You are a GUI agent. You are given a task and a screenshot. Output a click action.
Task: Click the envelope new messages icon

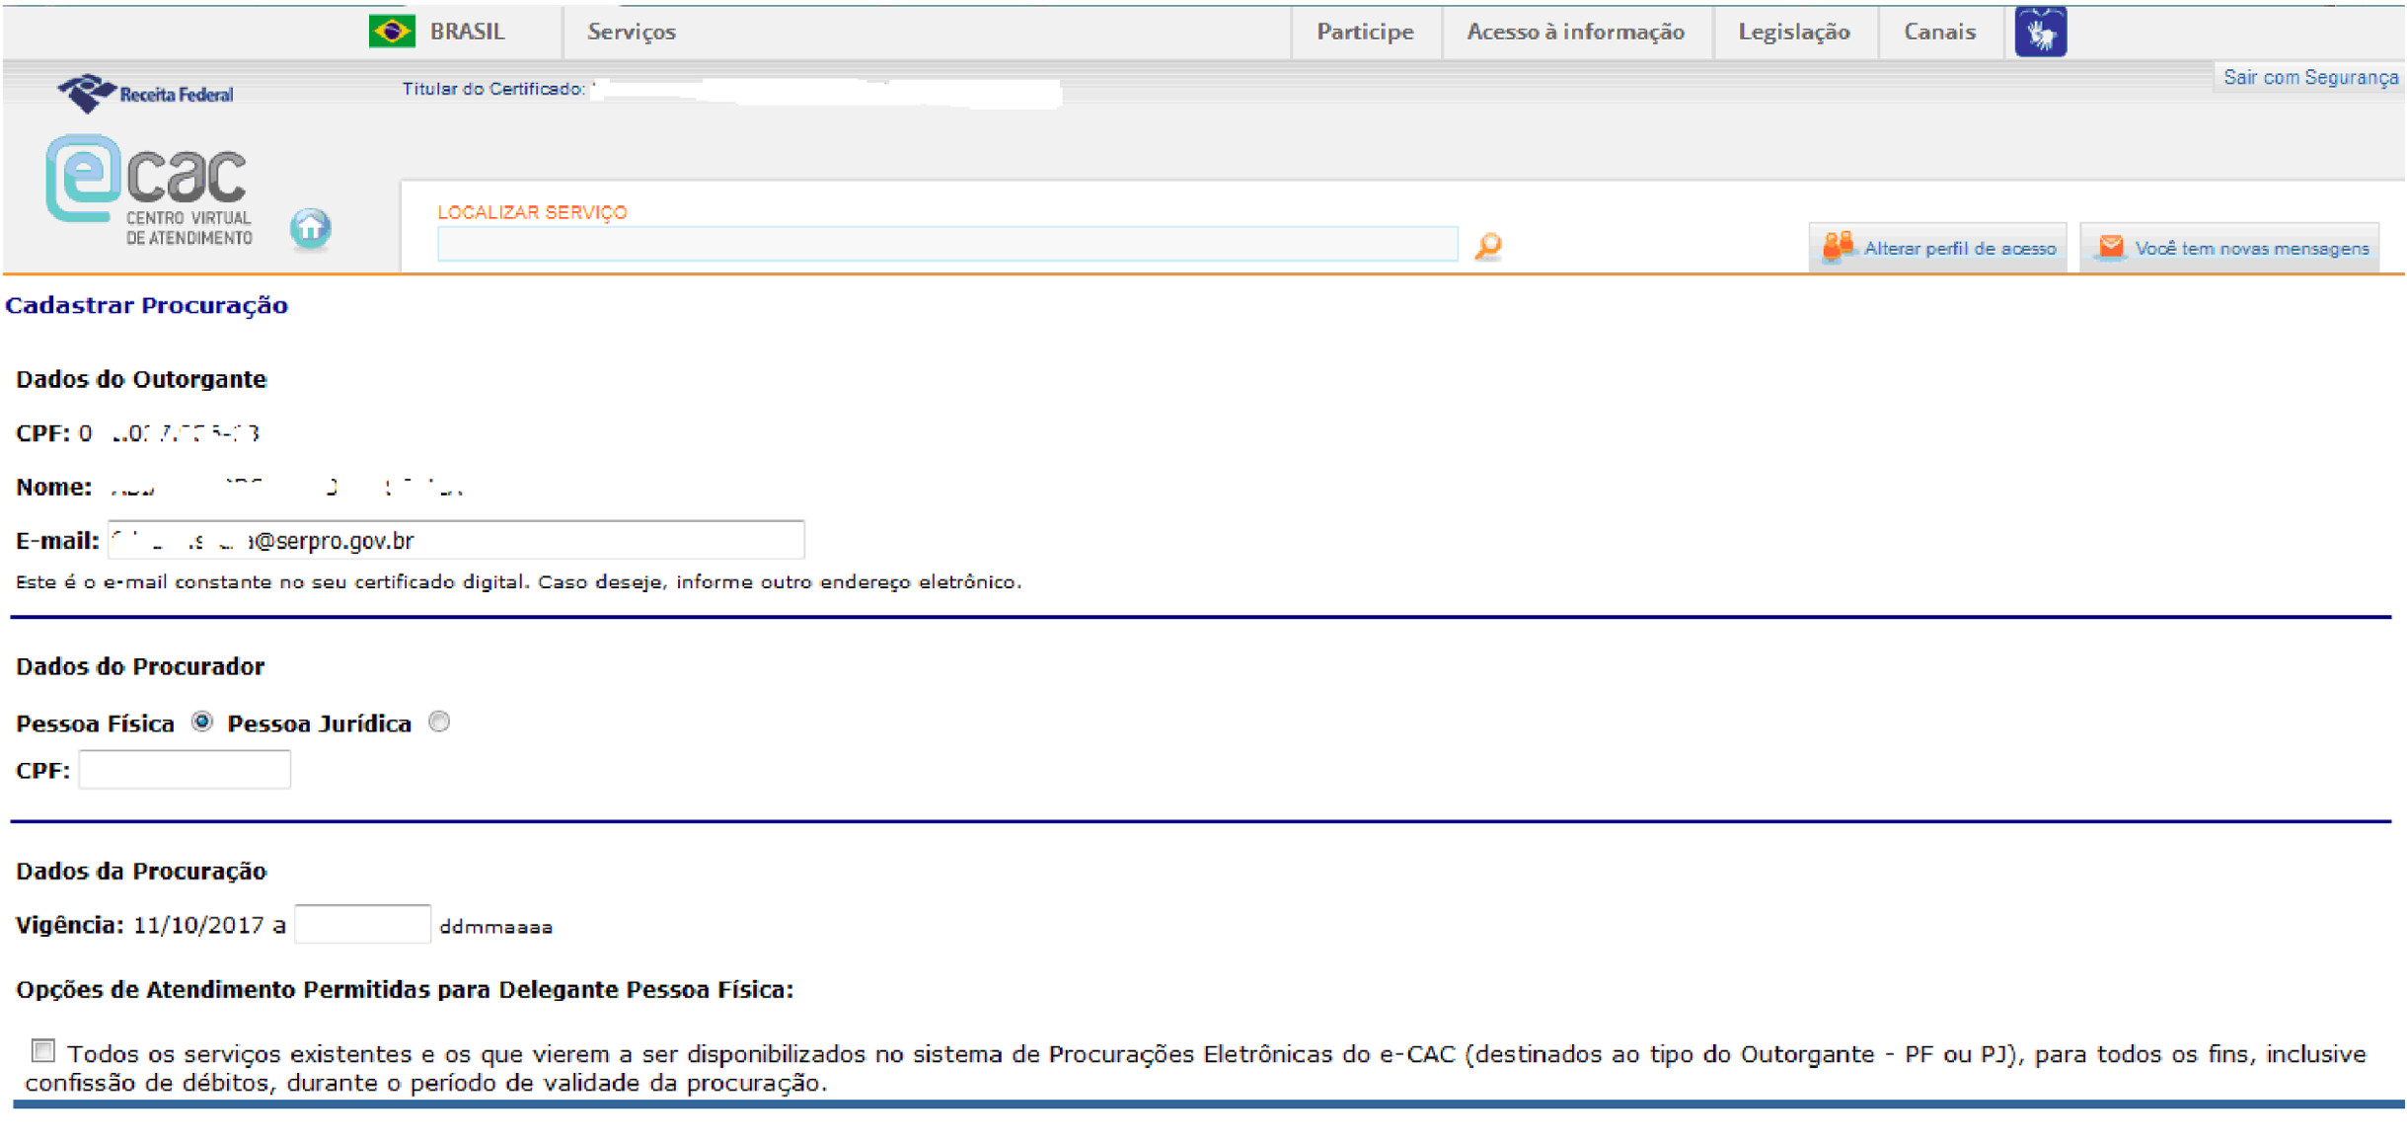coord(2110,247)
